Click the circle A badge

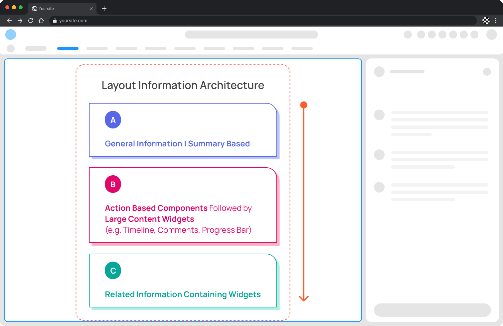[113, 120]
